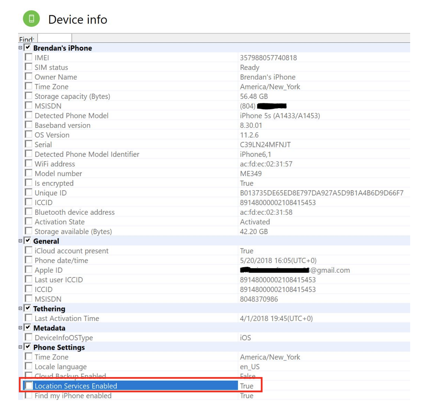Select the OS version value 11.2.6
This screenshot has height=406, width=424.
[249, 135]
